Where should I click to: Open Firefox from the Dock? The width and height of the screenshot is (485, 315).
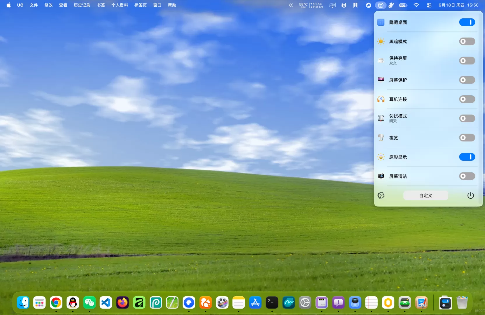click(x=122, y=303)
